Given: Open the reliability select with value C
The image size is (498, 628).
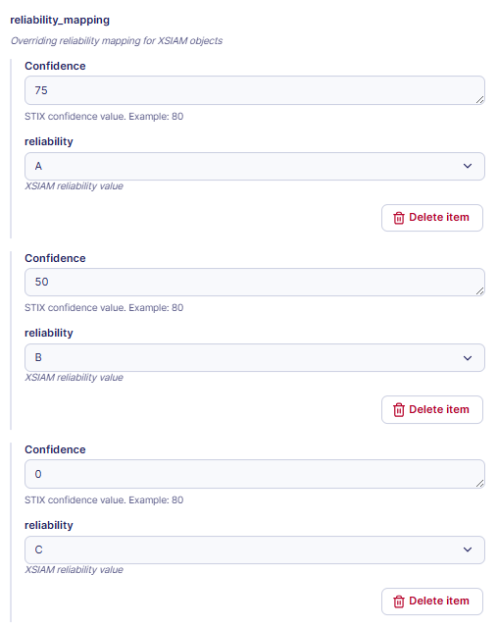Looking at the screenshot, I should coord(255,549).
